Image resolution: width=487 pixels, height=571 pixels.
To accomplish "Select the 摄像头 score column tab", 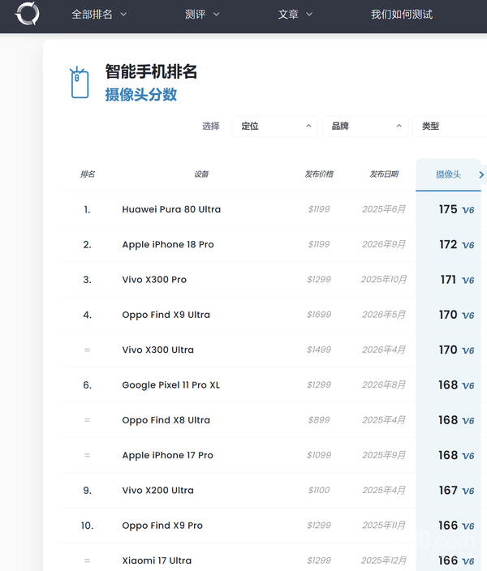I will tap(448, 174).
